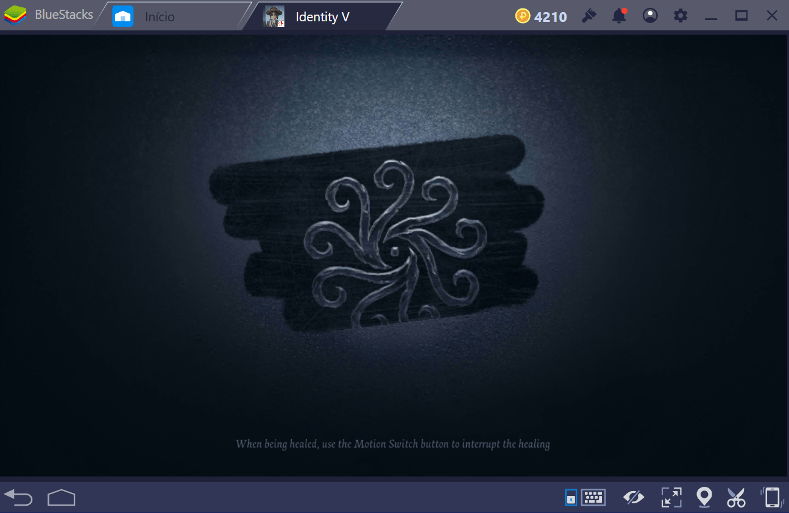The image size is (789, 513).
Task: Open the notifications bell
Action: click(620, 16)
